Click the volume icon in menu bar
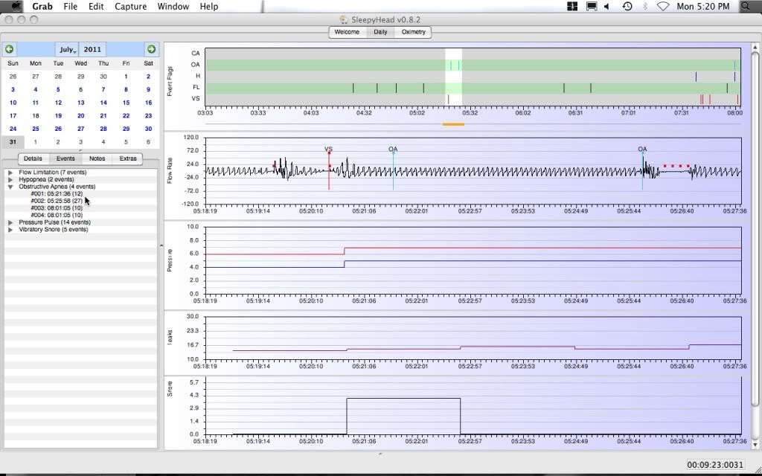Image resolution: width=762 pixels, height=476 pixels. coord(607,6)
